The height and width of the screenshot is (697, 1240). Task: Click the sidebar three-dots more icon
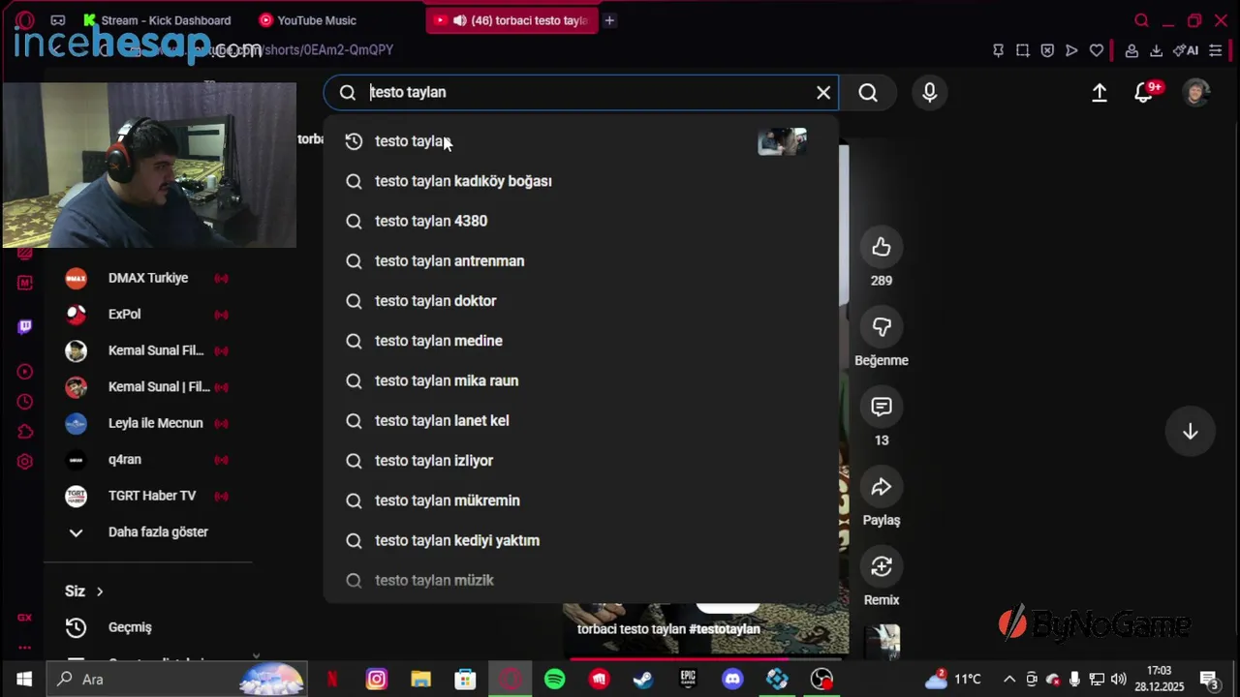tap(25, 648)
